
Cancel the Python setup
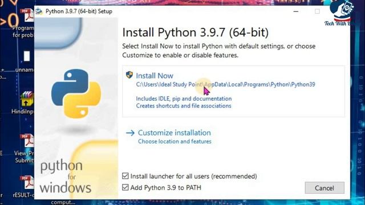pyautogui.click(x=325, y=188)
